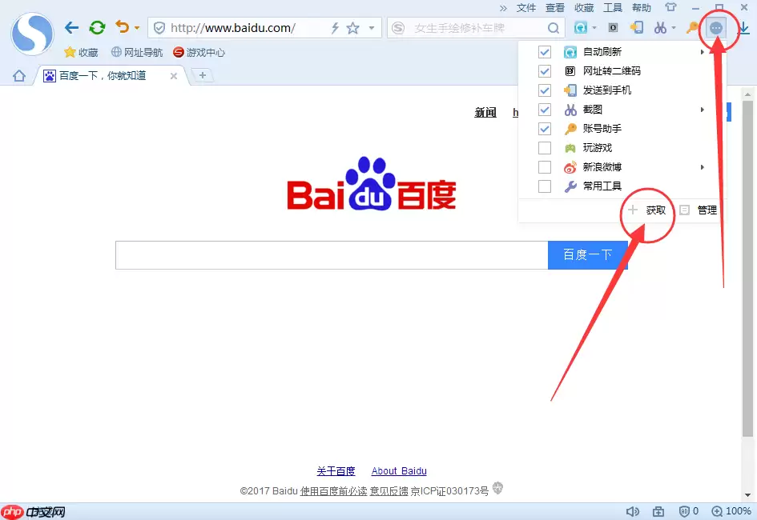Enable the 玩游戏 checkbox
This screenshot has width=757, height=520.
tap(545, 148)
